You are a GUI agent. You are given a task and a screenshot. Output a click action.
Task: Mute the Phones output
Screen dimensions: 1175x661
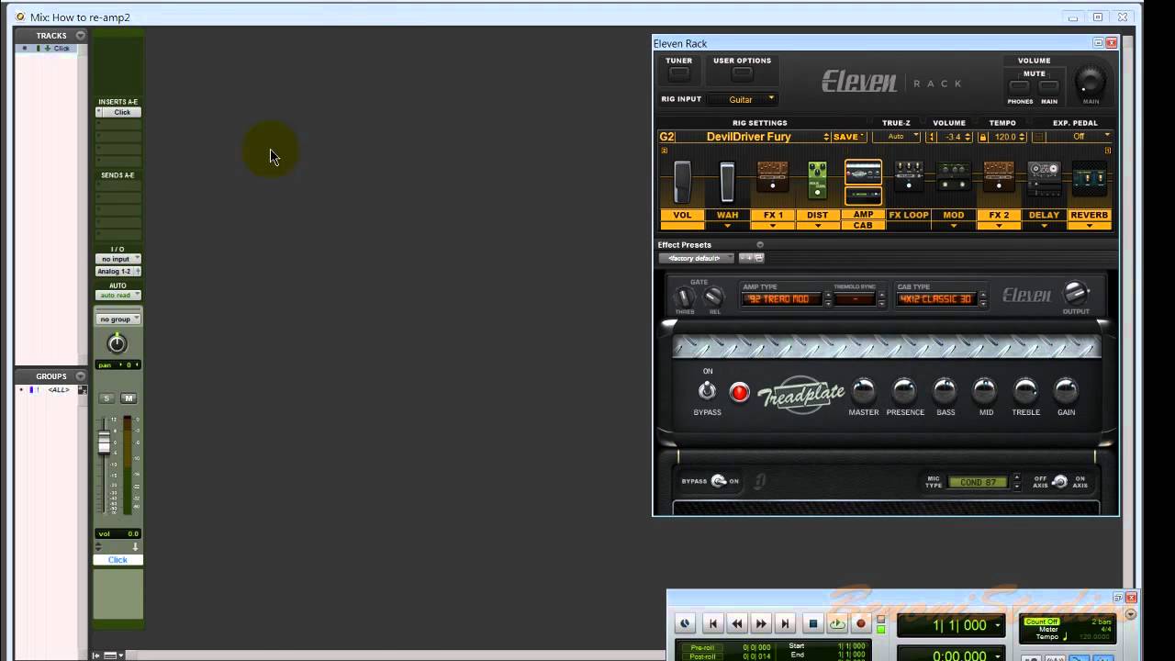coord(1019,87)
